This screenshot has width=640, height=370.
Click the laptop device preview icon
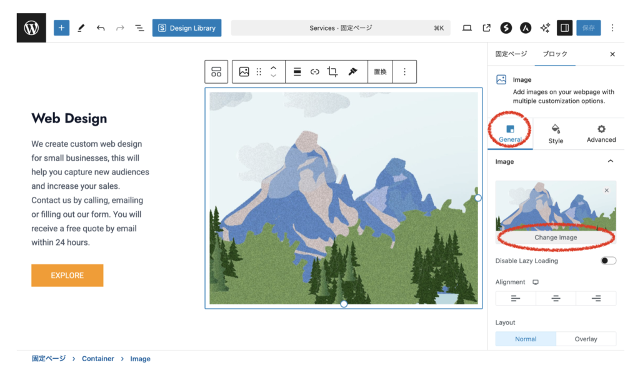coord(467,28)
